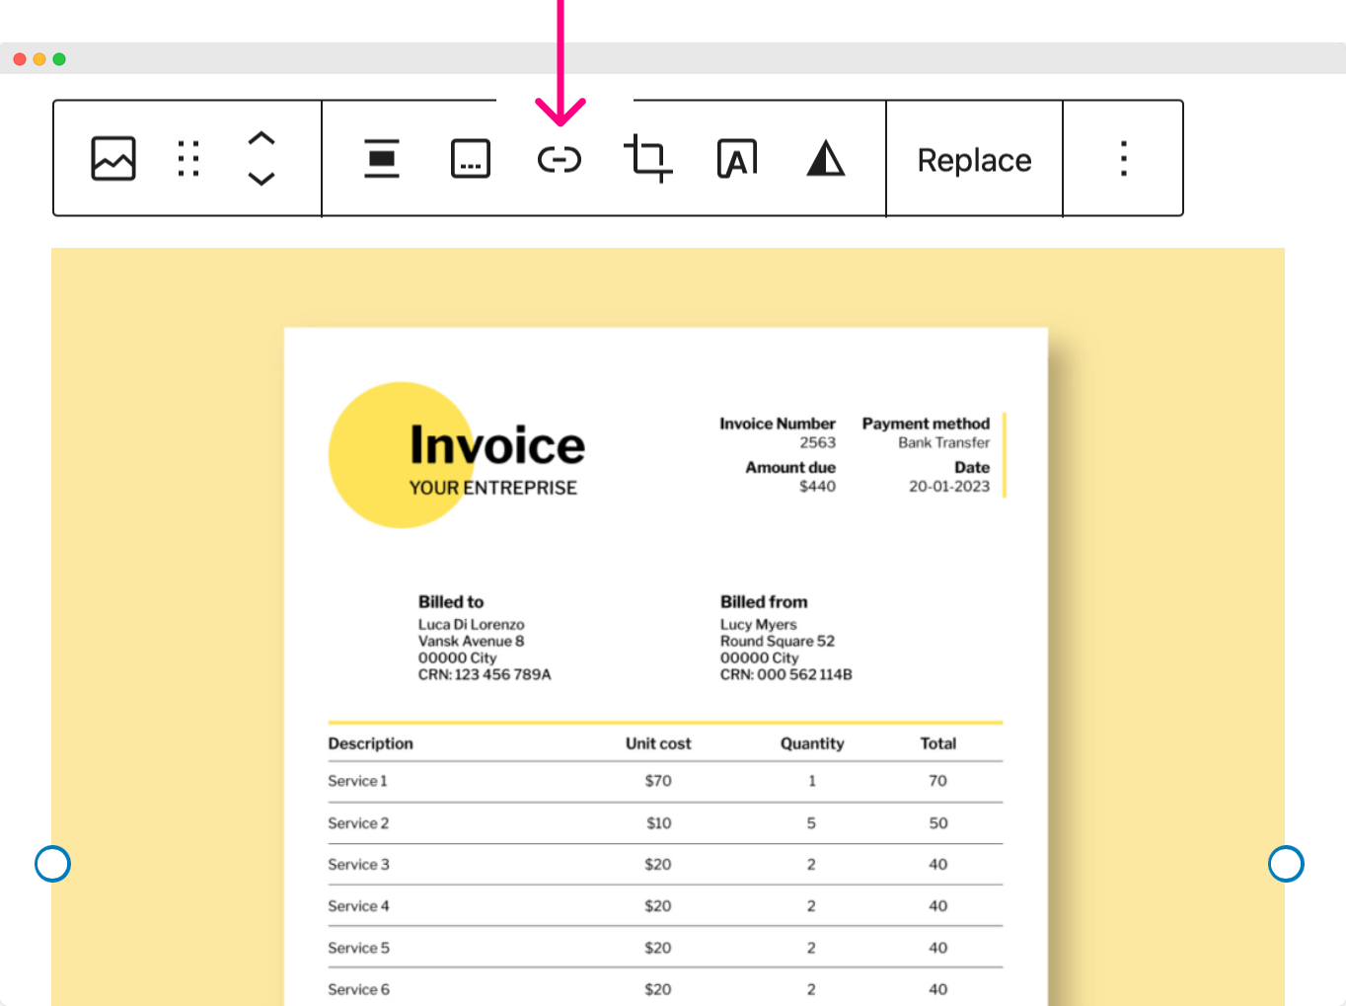Click the right resize handle circle
This screenshot has width=1346, height=1006.
tap(1286, 864)
